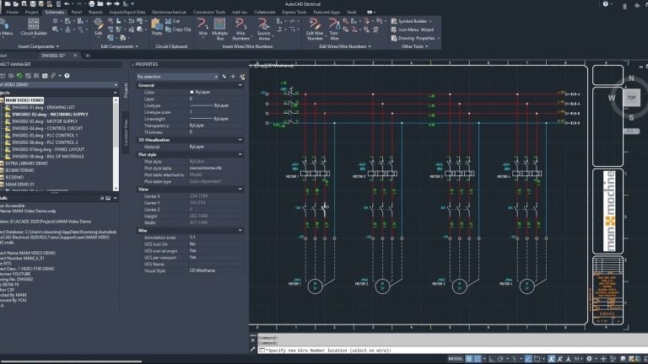Click the Source Arrow tool
The image size is (648, 364).
click(263, 29)
